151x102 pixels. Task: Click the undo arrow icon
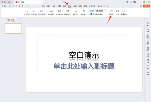pos(23,6)
